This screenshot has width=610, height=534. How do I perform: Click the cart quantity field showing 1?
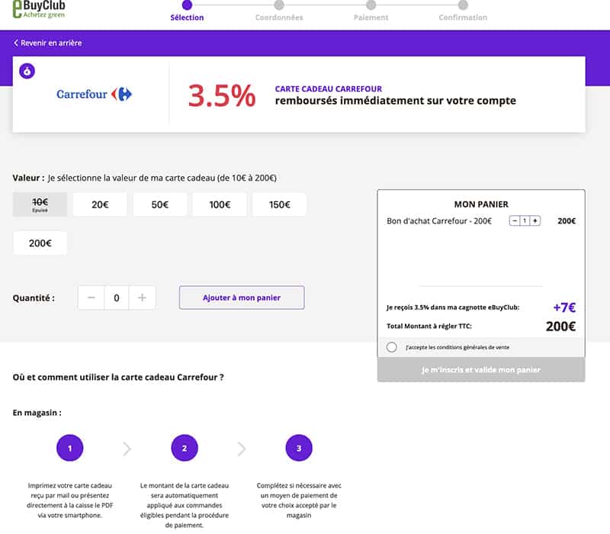pos(525,220)
